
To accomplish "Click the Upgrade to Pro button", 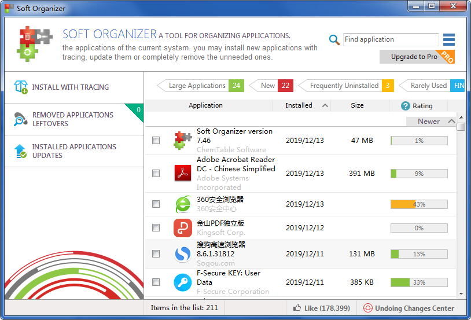I will coord(417,57).
